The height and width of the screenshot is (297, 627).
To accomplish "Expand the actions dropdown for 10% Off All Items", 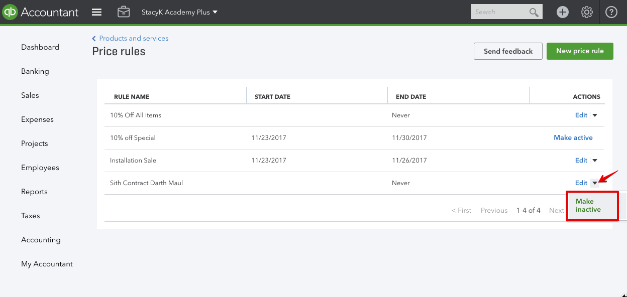I will [x=595, y=115].
